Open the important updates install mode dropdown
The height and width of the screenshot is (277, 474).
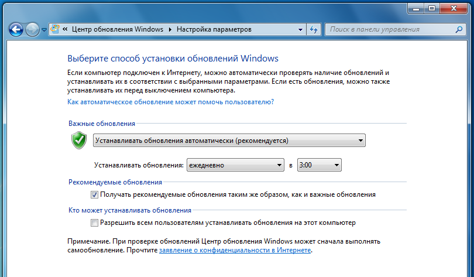(x=229, y=141)
